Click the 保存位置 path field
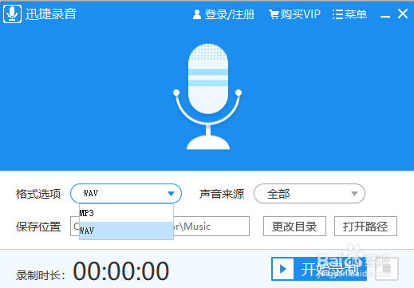 coord(160,227)
